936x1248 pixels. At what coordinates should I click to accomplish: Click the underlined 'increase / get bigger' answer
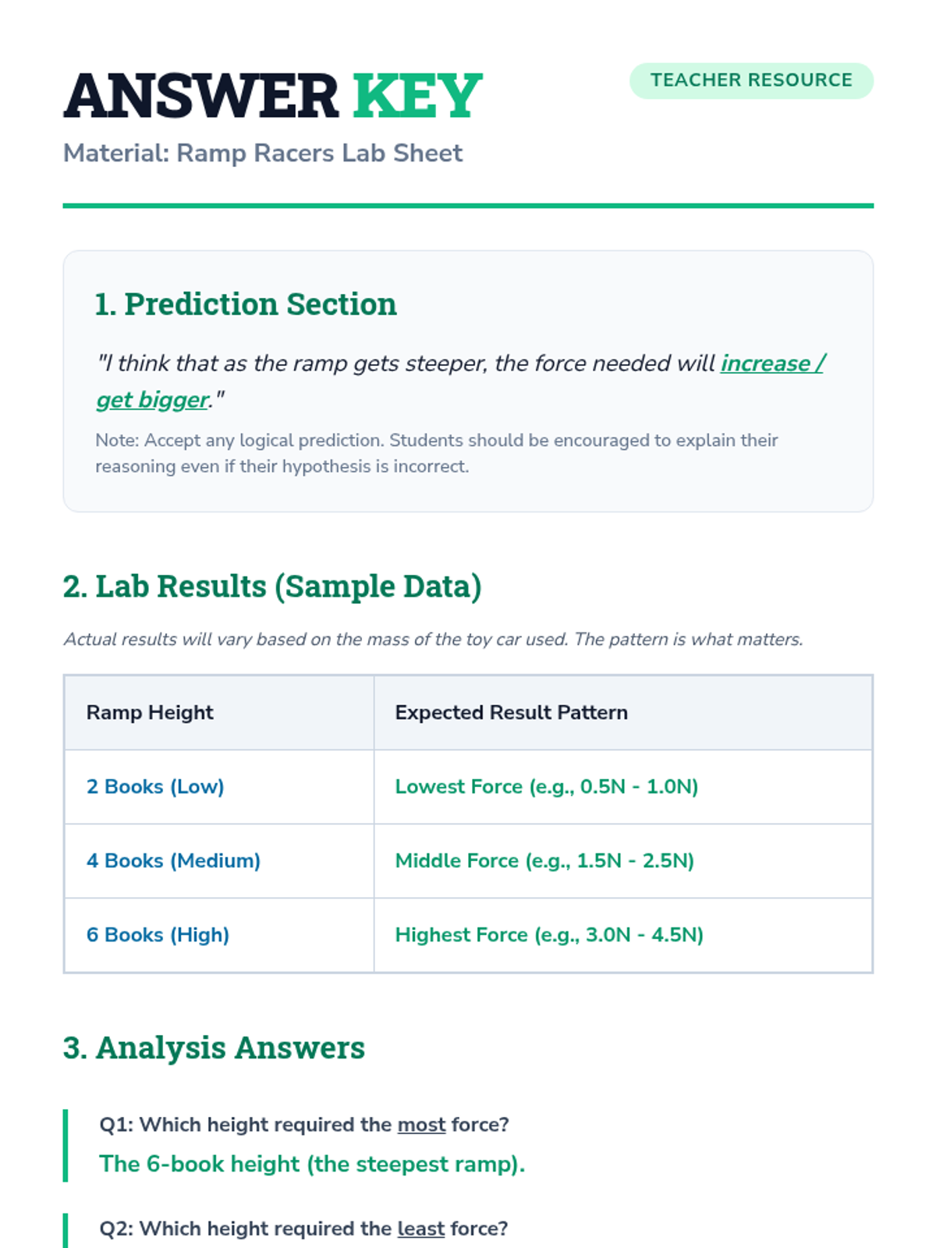pos(460,381)
